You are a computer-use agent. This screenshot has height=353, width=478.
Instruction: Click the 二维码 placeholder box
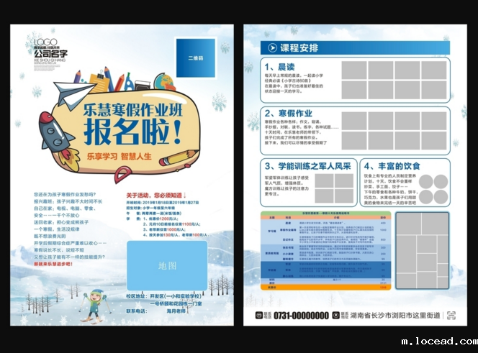[x=194, y=56]
